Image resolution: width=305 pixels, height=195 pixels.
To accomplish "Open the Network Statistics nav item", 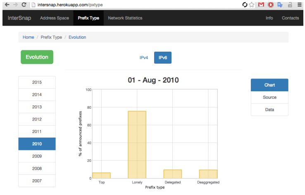I will [x=125, y=18].
